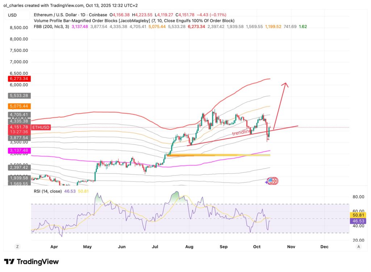Screen dimensions: 371x272
Task: Click the Oct label on the time axis
Action: click(x=257, y=247)
